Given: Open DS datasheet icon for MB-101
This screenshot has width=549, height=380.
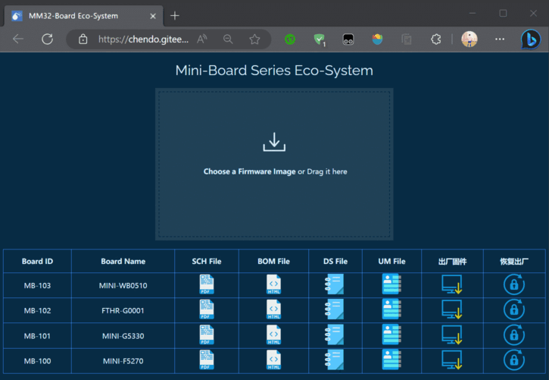Looking at the screenshot, I should 335,334.
